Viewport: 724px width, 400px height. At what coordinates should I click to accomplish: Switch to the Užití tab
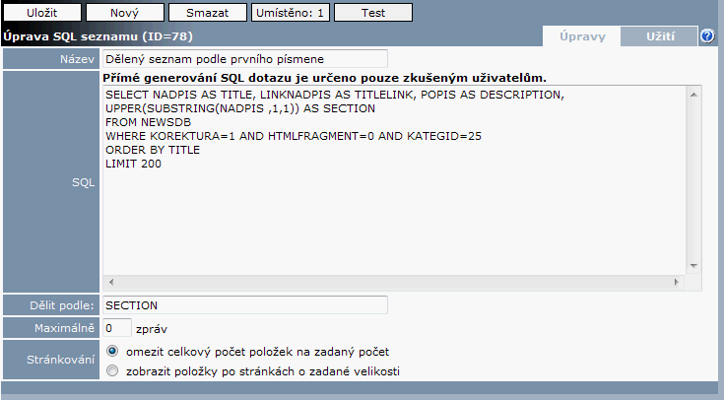pyautogui.click(x=660, y=36)
